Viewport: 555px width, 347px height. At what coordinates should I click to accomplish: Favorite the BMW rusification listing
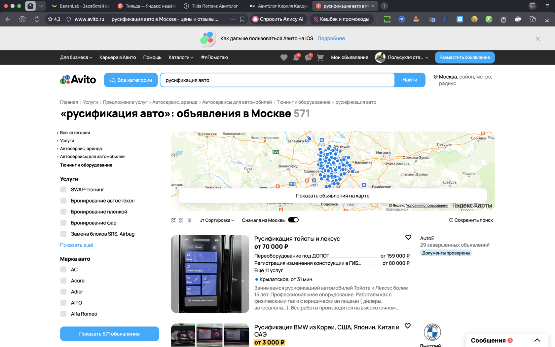[408, 326]
